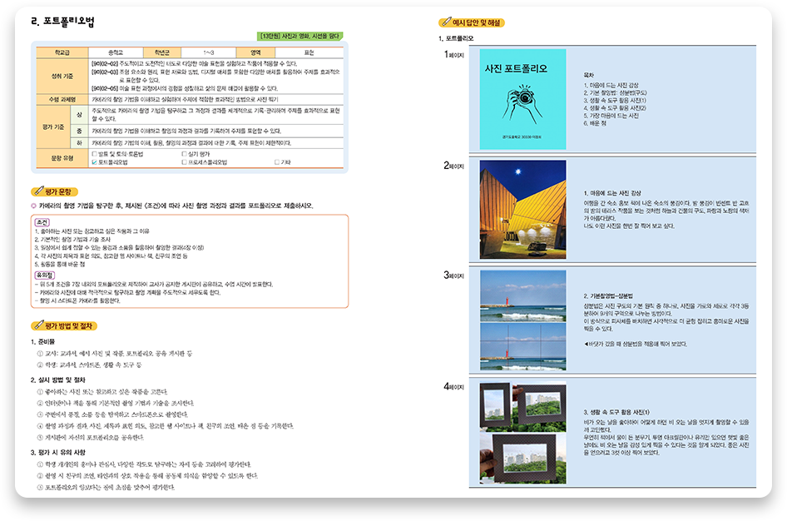Open the 사진 포트폴리오 cover thumbnail
This screenshot has width=787, height=521.
522,99
